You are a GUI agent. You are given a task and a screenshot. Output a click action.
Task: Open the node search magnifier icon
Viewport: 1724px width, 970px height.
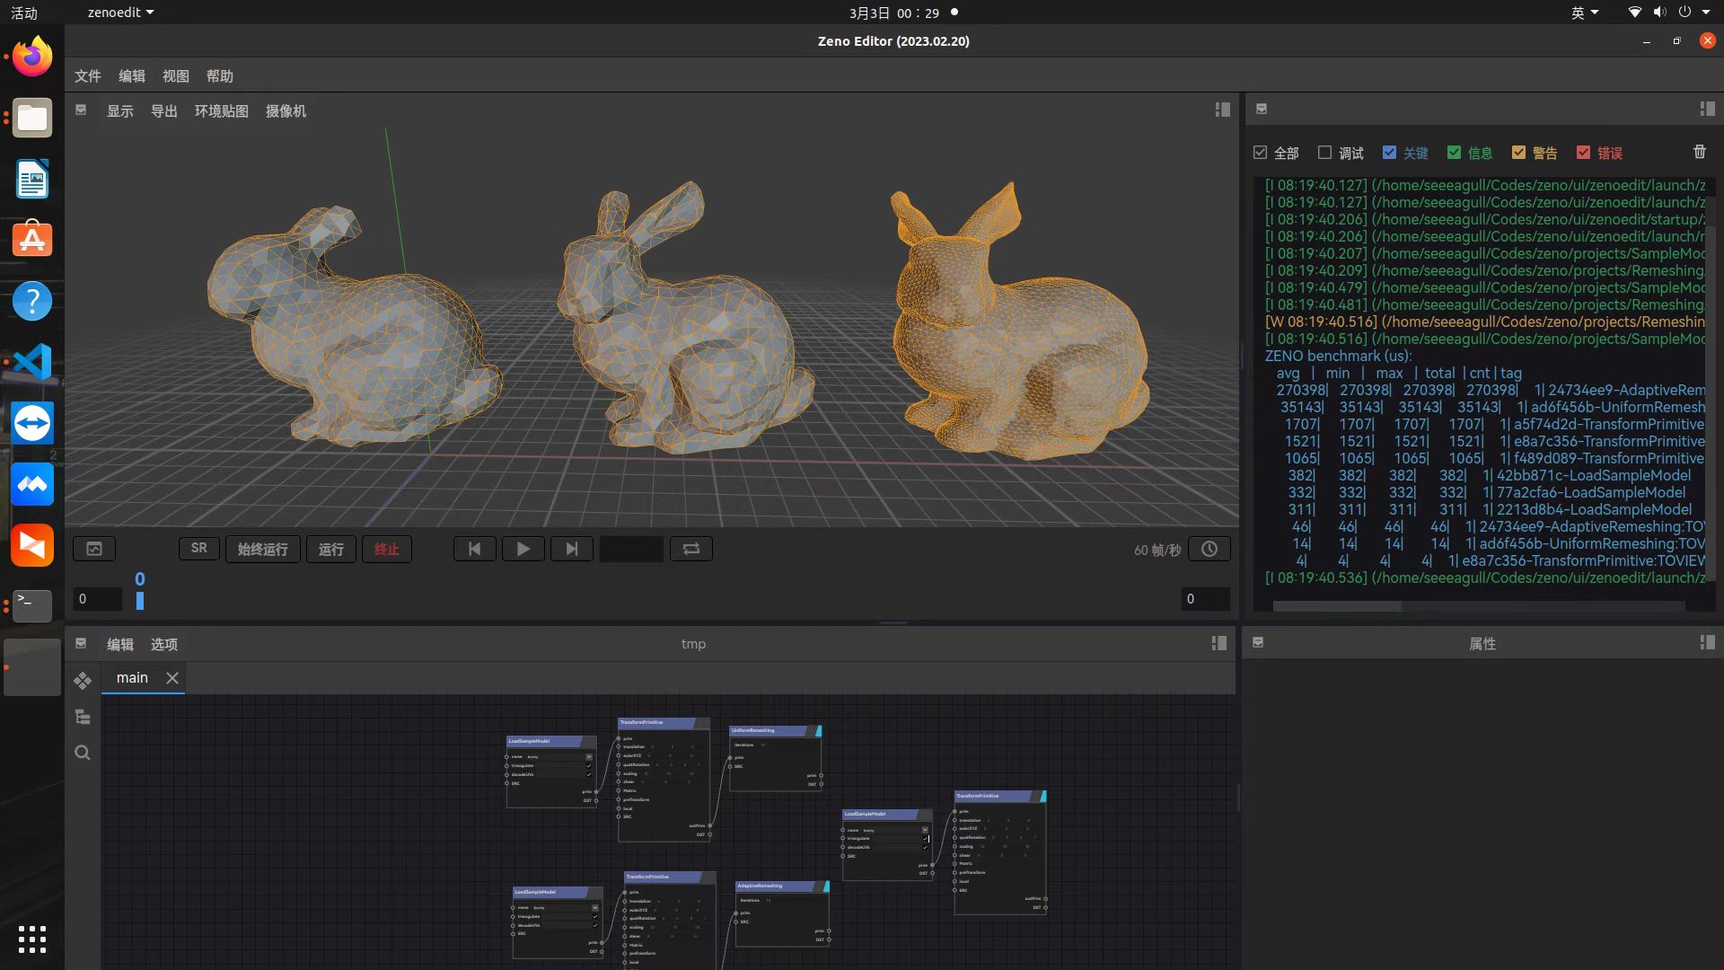tap(83, 753)
